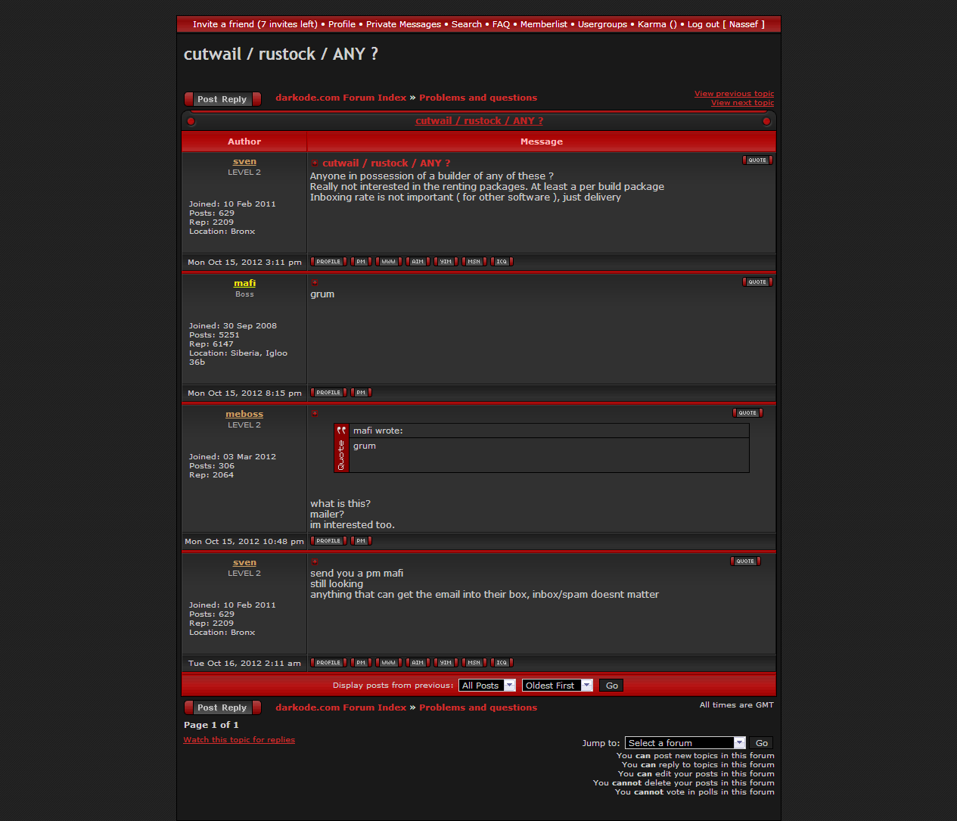This screenshot has height=821, width=957.
Task: Open PM button under meboss's post
Action: [x=361, y=541]
